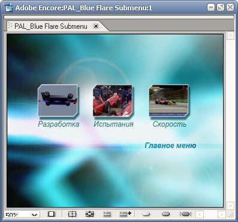Image resolution: width=238 pixels, height=222 pixels.
Task: Show Activated Subpicture Highlight
Action: [185, 214]
